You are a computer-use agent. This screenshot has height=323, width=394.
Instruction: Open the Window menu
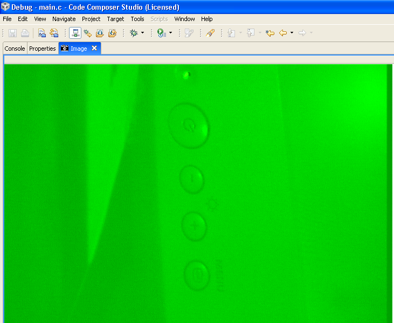(x=184, y=19)
